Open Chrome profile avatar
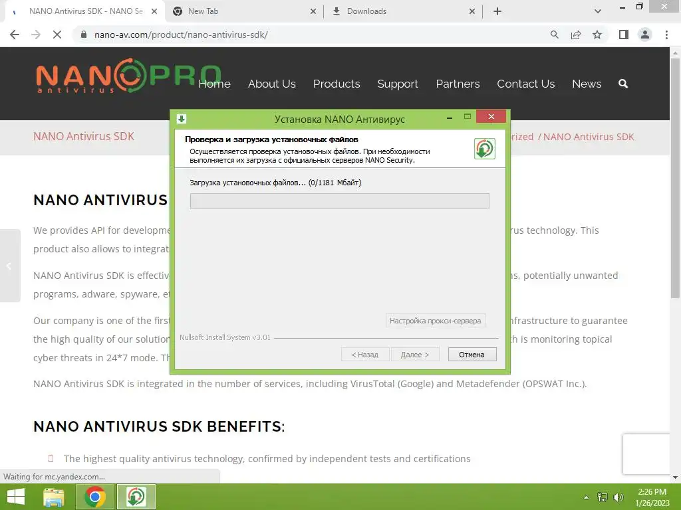This screenshot has height=510, width=681. click(645, 35)
